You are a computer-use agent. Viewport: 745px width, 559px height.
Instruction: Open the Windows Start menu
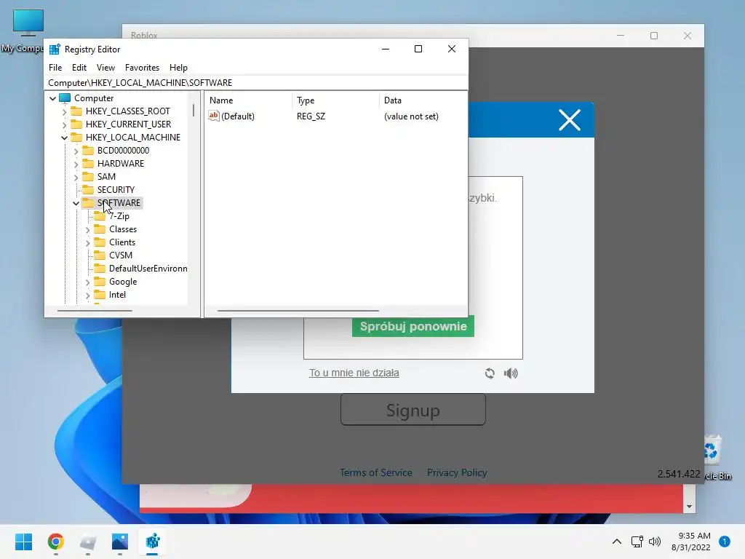24,542
